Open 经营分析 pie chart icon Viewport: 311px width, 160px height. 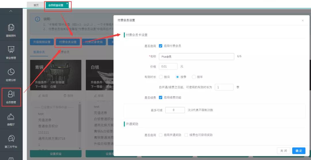point(11,72)
